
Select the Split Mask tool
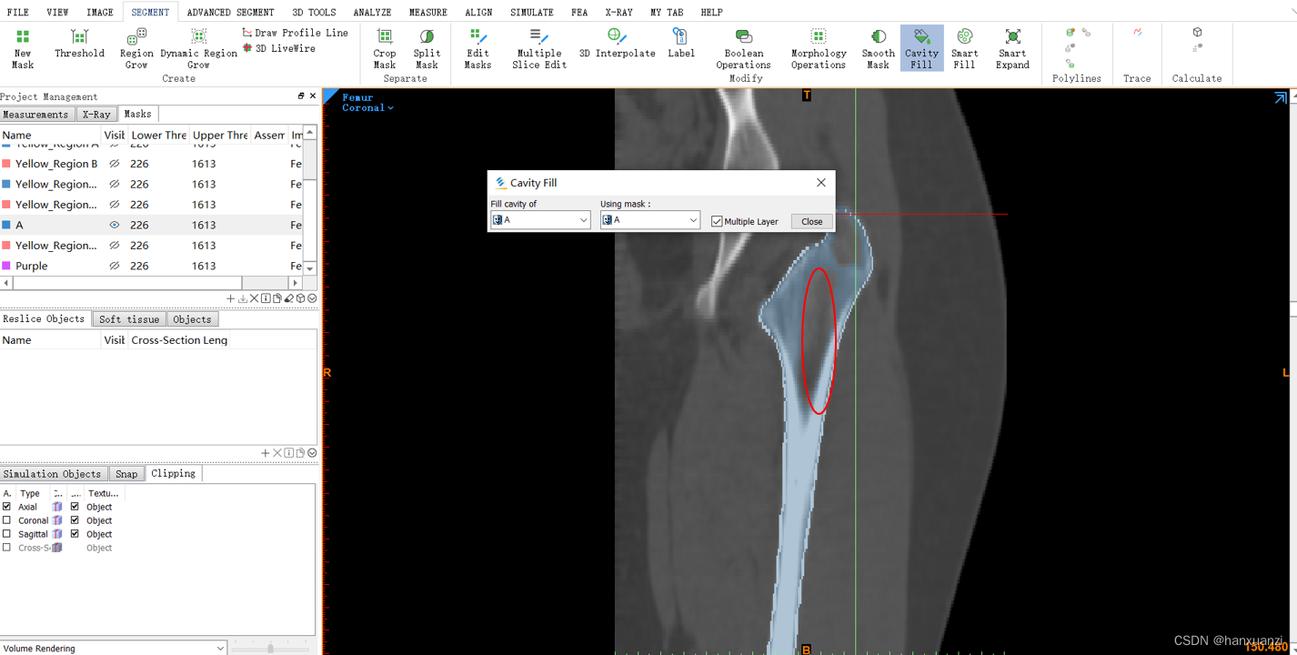coord(427,47)
